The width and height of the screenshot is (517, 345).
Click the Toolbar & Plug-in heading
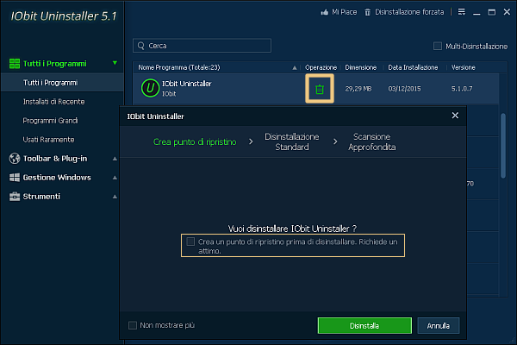click(x=55, y=159)
